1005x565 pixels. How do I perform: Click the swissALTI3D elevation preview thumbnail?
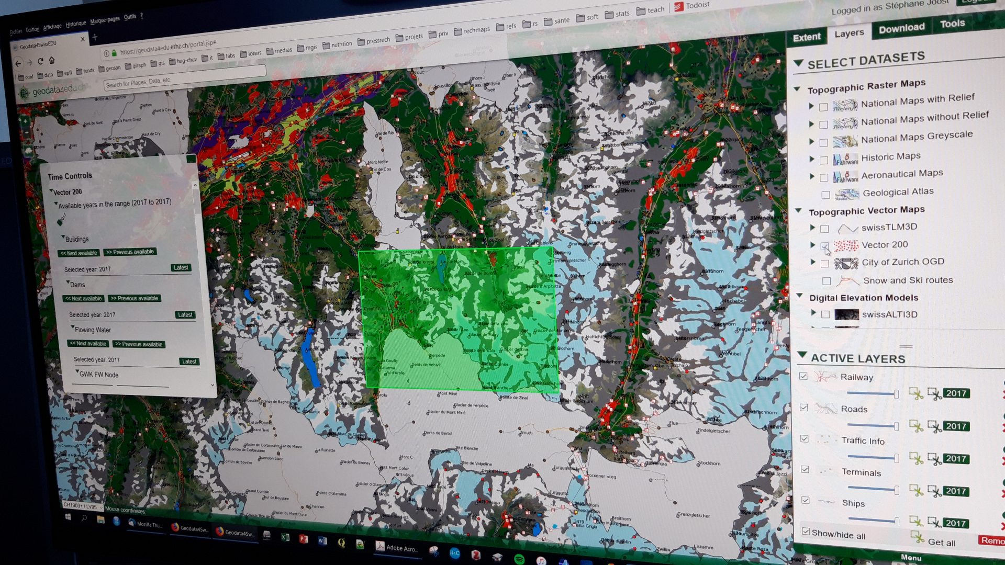coord(846,314)
